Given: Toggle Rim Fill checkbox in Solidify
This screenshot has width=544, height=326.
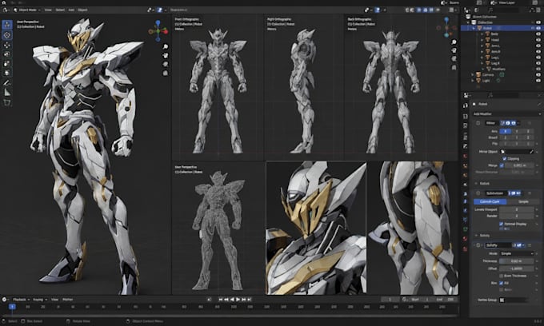Looking at the screenshot, I should click(x=501, y=283).
